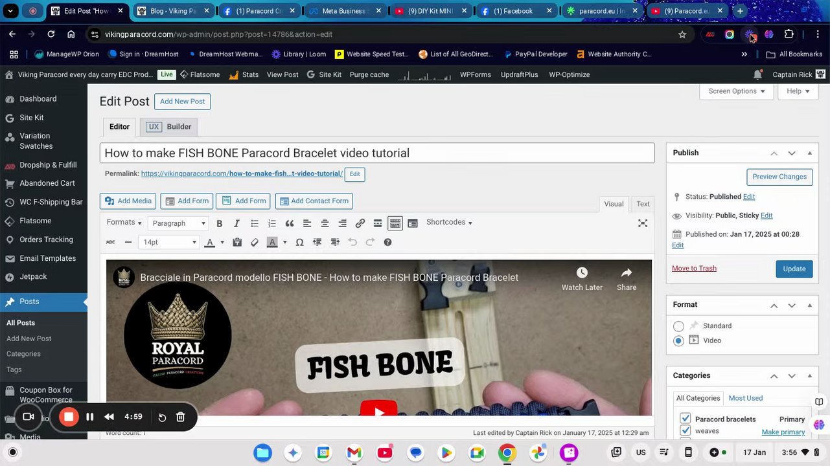Open Gmail from the ChromeOS shelf
The height and width of the screenshot is (466, 830).
354,452
